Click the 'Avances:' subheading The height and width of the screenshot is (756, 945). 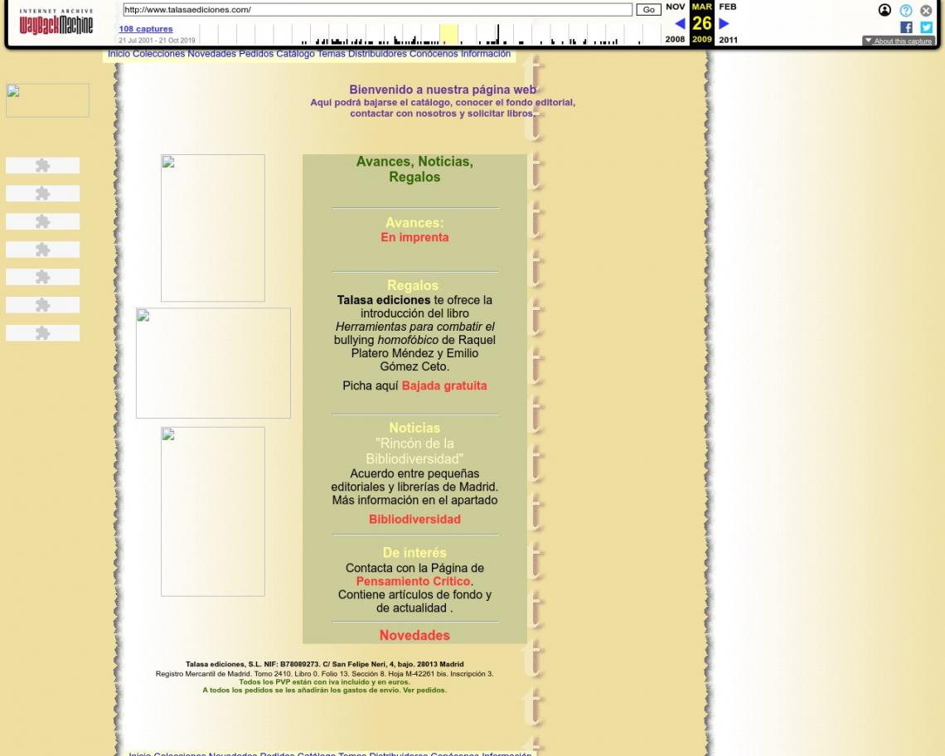(414, 223)
